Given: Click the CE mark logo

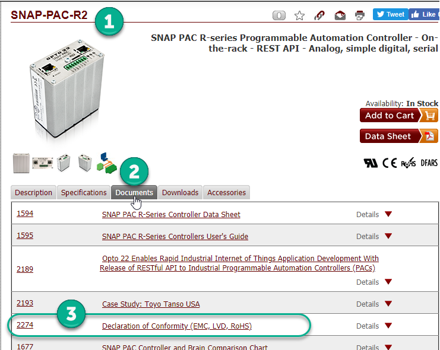Looking at the screenshot, I should click(390, 163).
